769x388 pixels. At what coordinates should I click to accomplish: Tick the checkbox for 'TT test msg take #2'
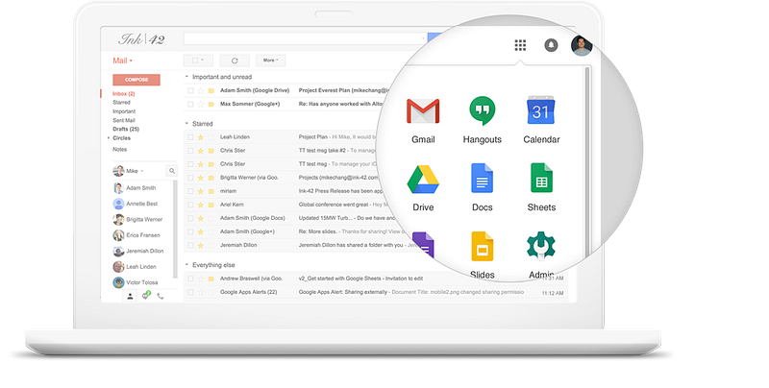pos(190,151)
